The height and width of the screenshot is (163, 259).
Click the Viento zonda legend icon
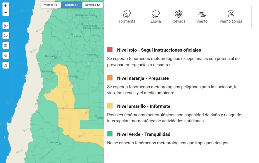click(231, 14)
